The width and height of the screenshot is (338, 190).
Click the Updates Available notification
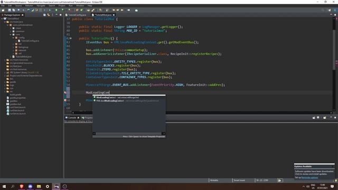point(314,171)
